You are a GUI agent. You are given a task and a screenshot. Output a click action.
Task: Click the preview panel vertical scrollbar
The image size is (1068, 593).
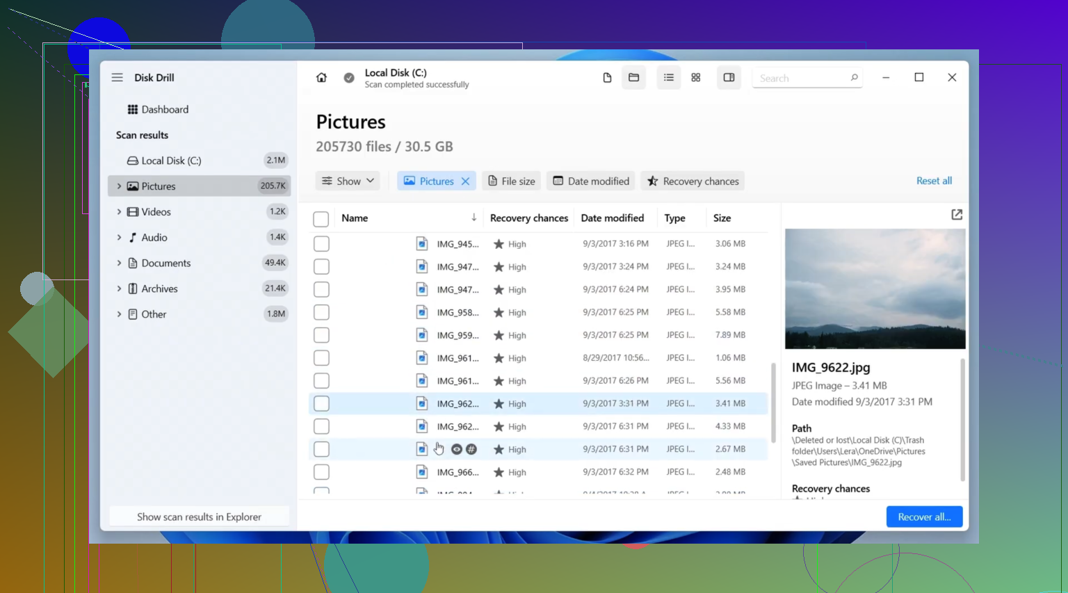[x=963, y=419]
